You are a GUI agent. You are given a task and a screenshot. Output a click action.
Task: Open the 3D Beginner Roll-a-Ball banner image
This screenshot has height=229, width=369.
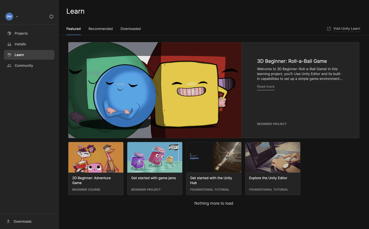tap(155, 90)
